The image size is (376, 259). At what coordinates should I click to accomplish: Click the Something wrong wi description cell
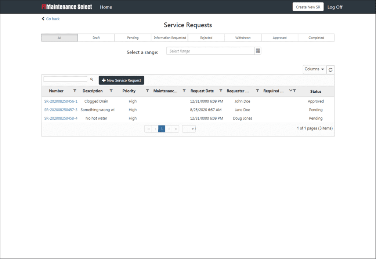coord(97,110)
